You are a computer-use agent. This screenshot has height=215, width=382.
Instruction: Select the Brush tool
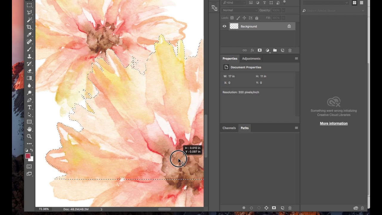coord(29,49)
